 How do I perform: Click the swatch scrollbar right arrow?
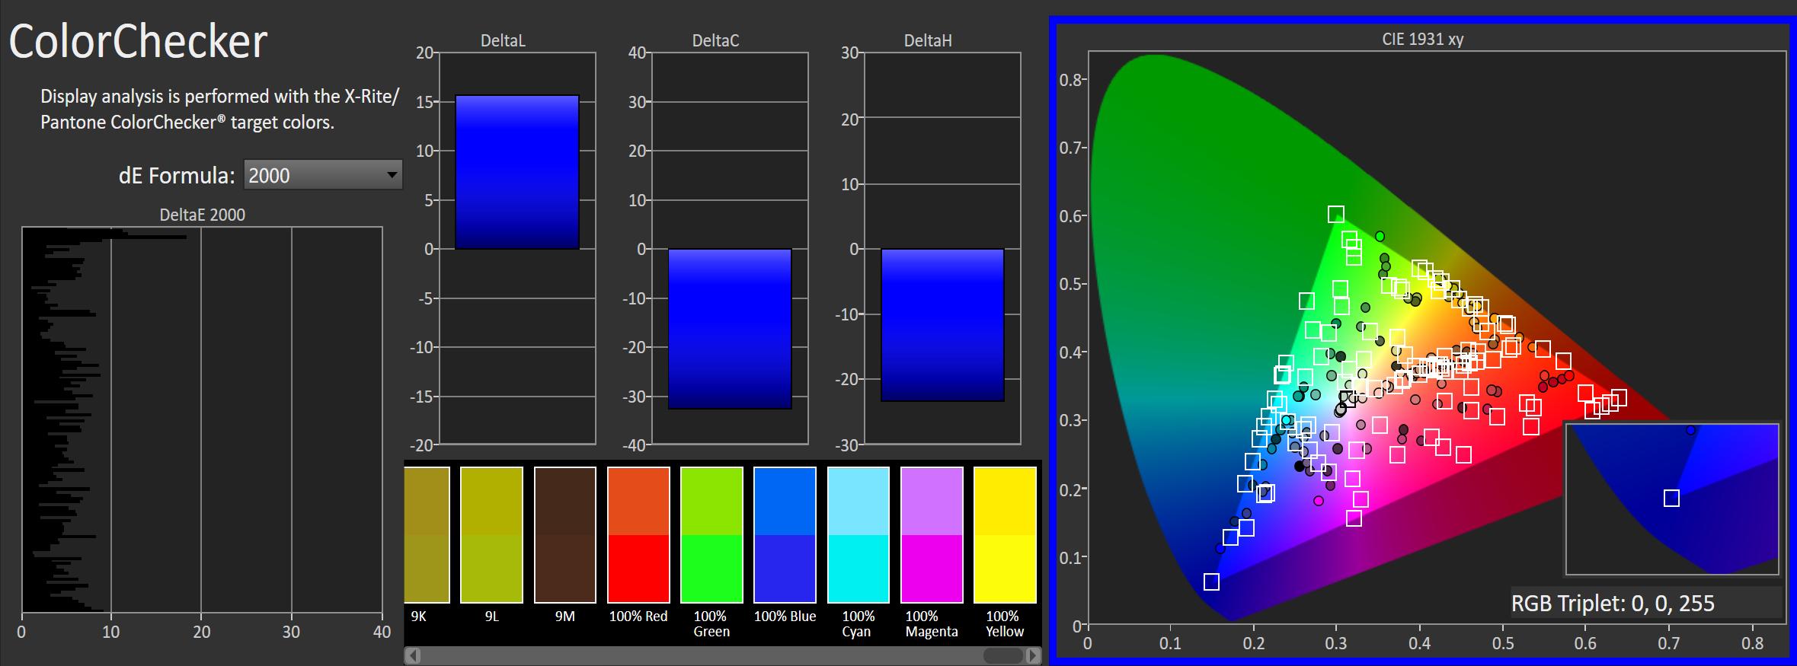(1033, 655)
